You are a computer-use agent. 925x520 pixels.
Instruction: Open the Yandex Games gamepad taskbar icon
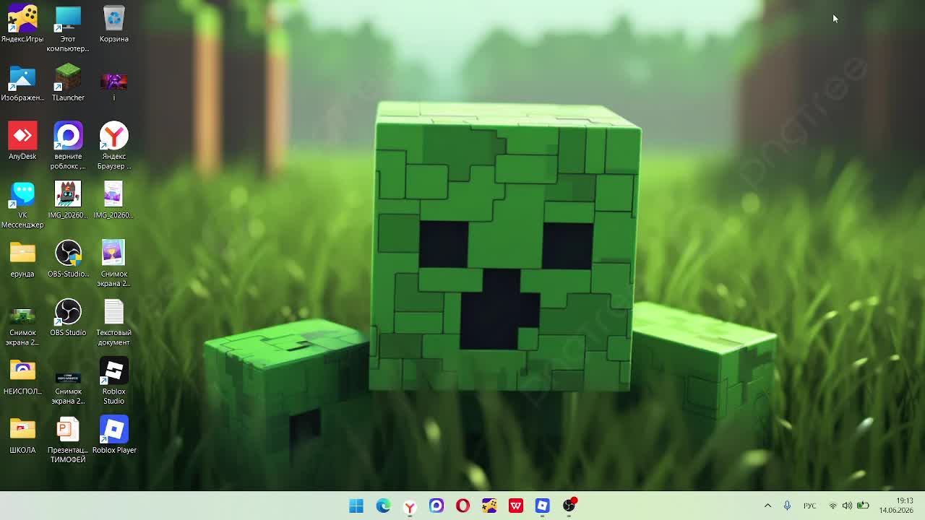point(489,506)
